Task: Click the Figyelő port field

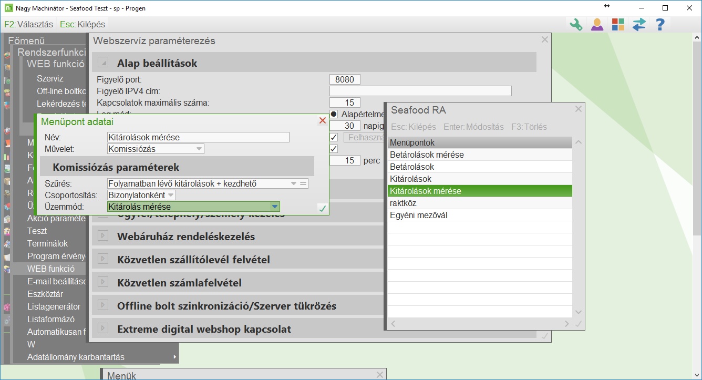Action: click(345, 79)
